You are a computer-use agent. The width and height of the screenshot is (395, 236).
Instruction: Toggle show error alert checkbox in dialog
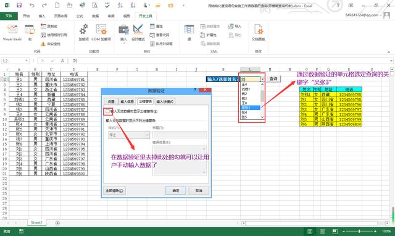pyautogui.click(x=107, y=111)
